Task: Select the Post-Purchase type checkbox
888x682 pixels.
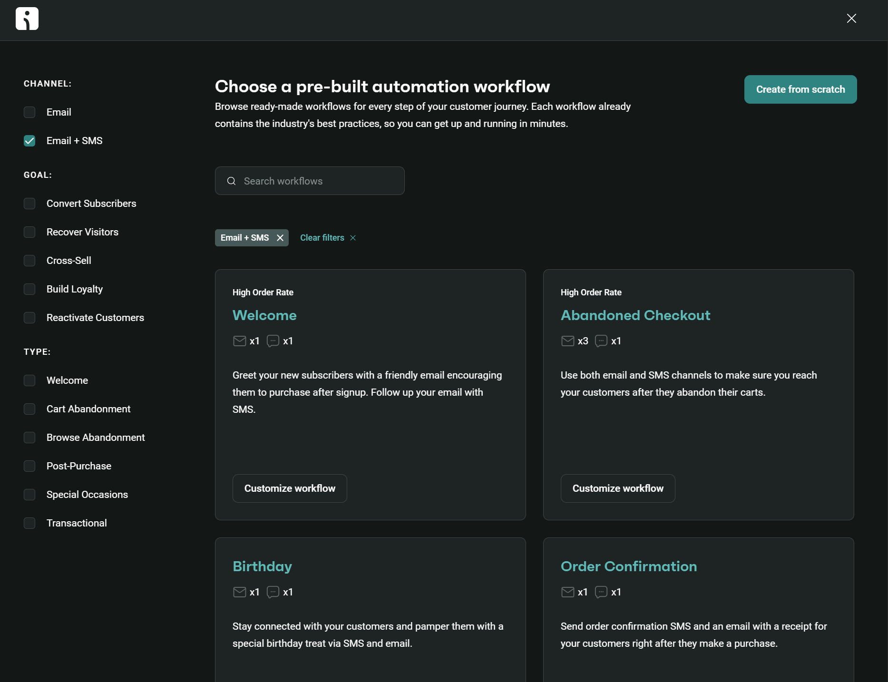Action: click(29, 466)
